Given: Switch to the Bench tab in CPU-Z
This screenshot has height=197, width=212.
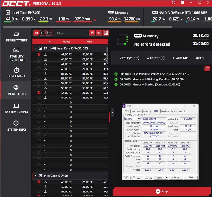Looking at the screenshot, I should coord(174,111).
